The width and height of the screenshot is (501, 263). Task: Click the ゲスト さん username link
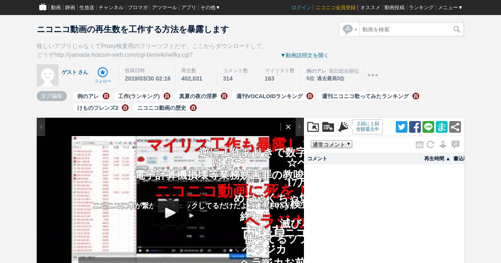(75, 72)
